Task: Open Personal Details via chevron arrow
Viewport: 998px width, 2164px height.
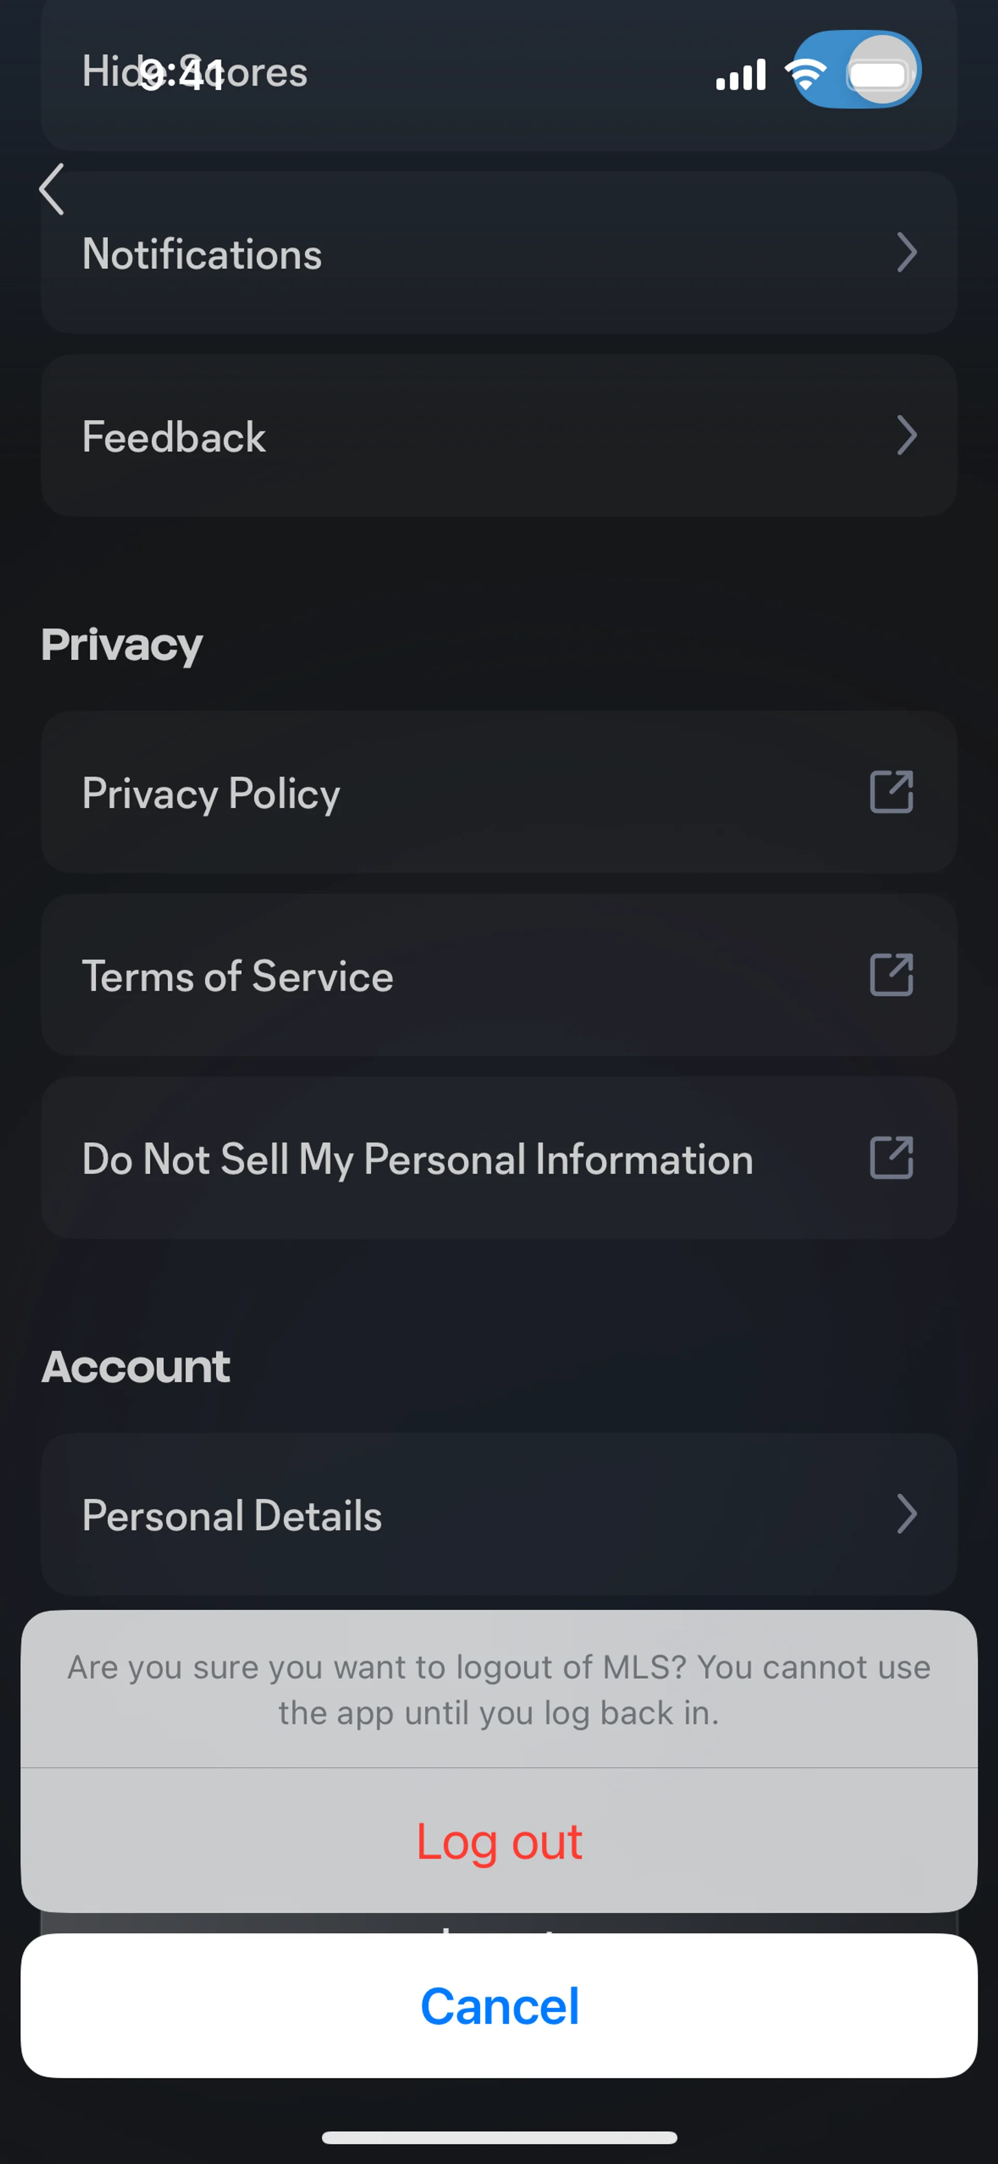Action: tap(905, 1515)
